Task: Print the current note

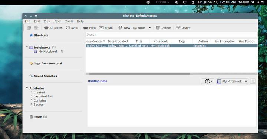Action: (x=89, y=27)
